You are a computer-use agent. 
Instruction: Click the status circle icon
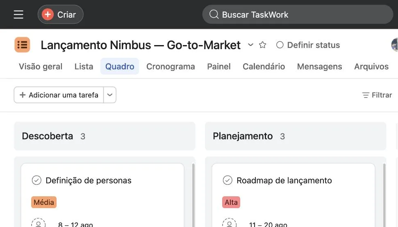(280, 45)
